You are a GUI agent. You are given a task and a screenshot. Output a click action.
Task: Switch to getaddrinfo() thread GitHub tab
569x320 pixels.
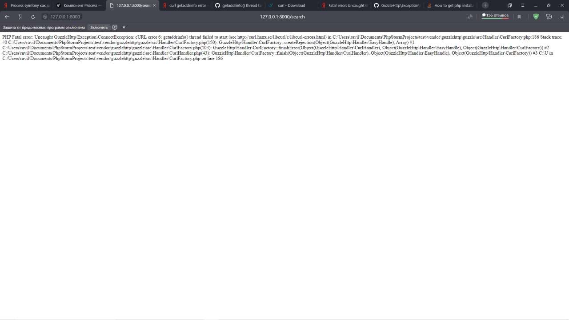[x=238, y=5]
